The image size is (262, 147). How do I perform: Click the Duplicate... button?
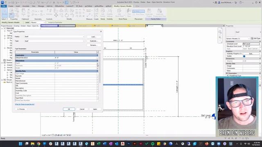pyautogui.click(x=94, y=41)
